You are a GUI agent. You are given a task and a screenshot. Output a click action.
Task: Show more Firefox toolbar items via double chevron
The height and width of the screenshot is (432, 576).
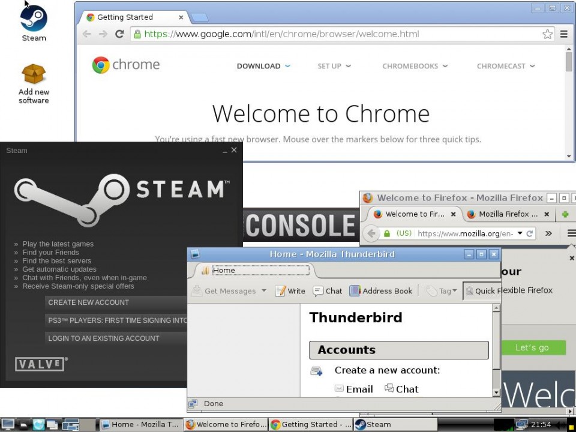click(x=548, y=233)
